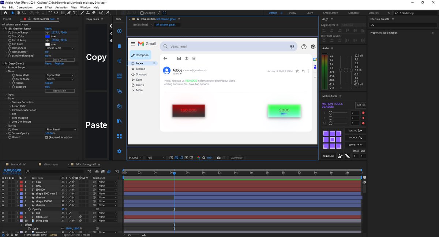
Task: Open the Graph Editor icon in timeline
Action: point(117,171)
